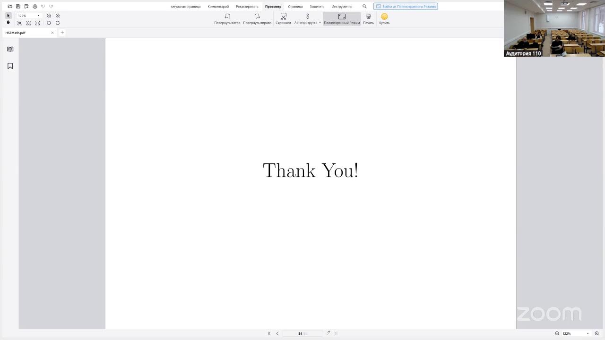
Task: Click the actual size view icon
Action: click(x=20, y=23)
